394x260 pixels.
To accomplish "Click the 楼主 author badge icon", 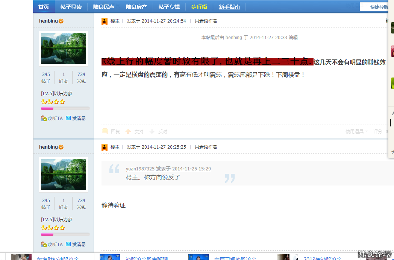I will [x=104, y=21].
